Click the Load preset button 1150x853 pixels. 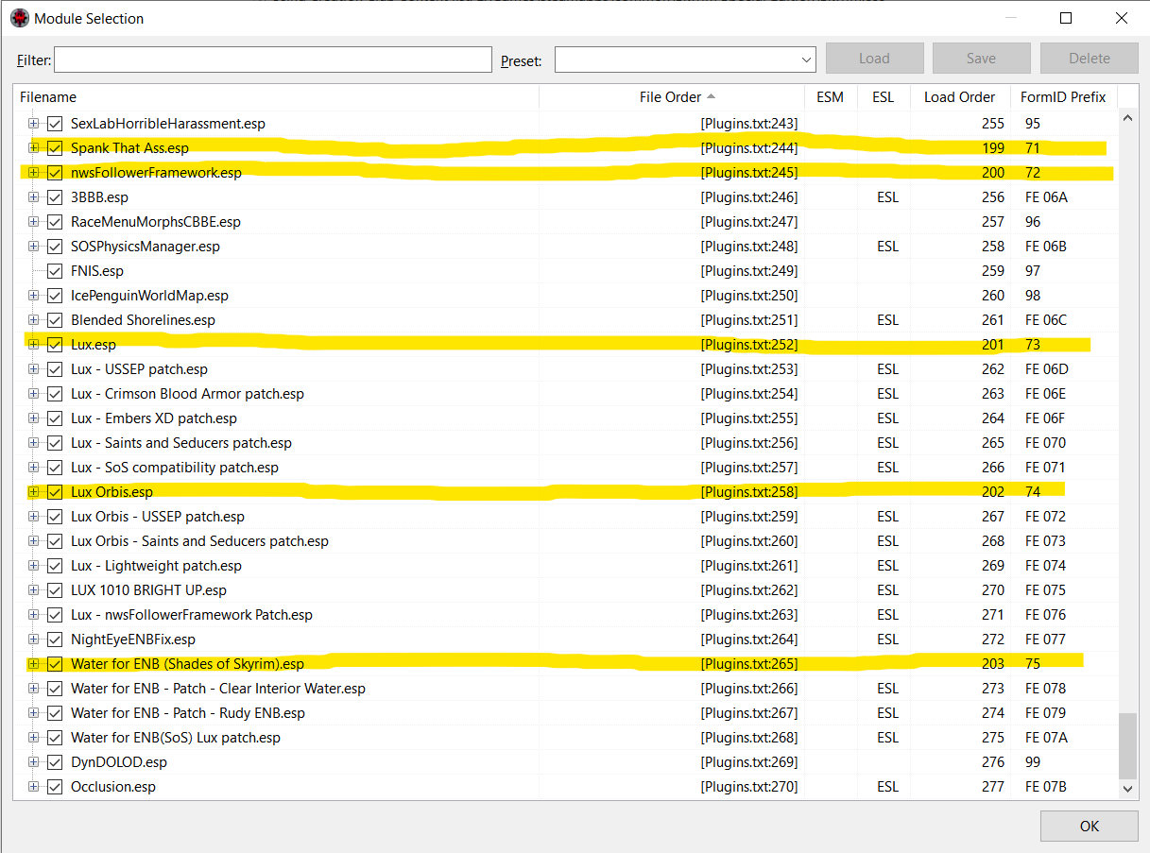874,59
